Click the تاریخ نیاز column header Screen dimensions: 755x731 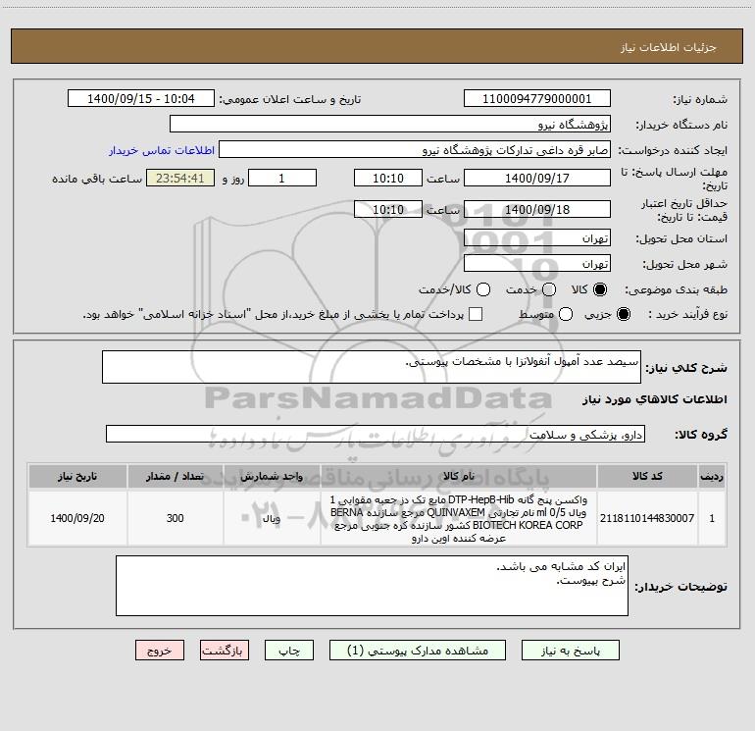click(77, 476)
